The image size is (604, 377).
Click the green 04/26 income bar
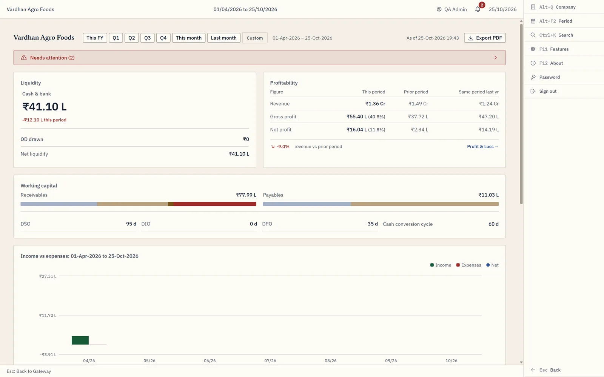tap(80, 340)
